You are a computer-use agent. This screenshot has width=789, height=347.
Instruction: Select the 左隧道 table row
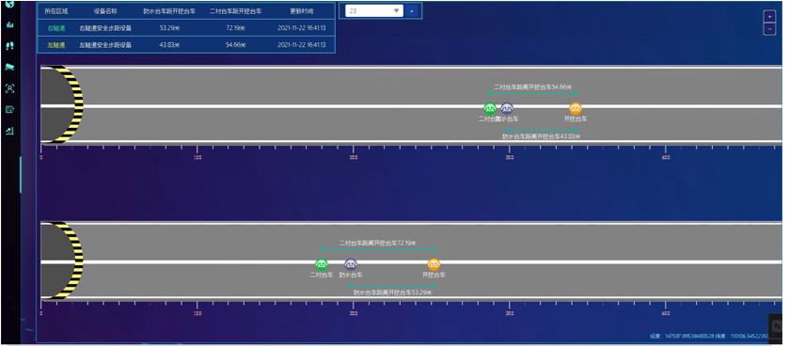coord(186,45)
